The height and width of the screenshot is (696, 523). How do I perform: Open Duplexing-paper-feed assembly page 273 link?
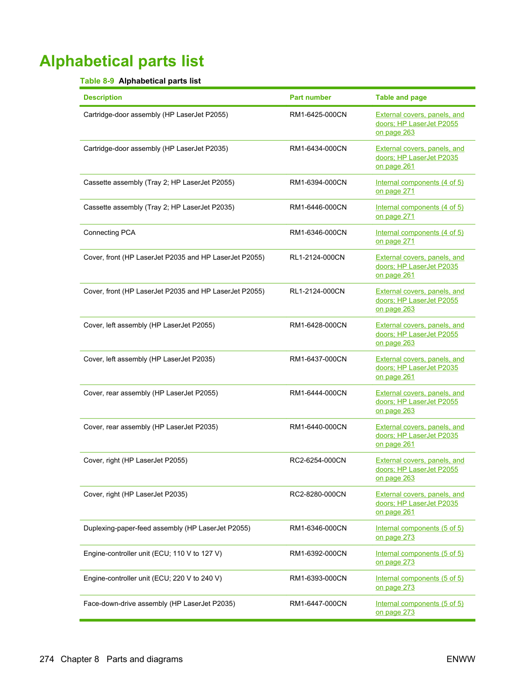420,533
